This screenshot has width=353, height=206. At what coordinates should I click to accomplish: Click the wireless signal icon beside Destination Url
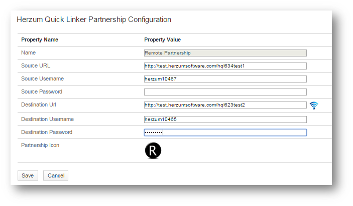tap(314, 105)
